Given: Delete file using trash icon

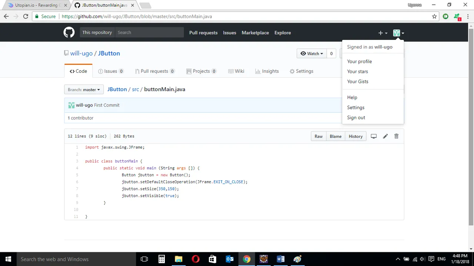Looking at the screenshot, I should coord(396,136).
